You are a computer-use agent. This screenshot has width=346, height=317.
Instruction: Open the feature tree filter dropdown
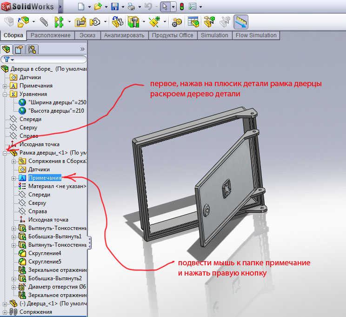[x=8, y=60]
